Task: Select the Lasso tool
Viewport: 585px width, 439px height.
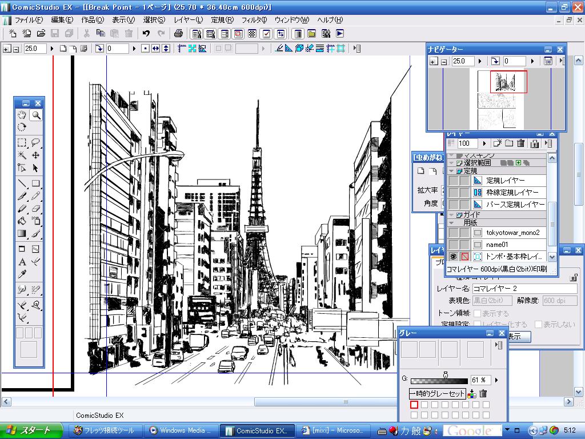Action: (36, 142)
